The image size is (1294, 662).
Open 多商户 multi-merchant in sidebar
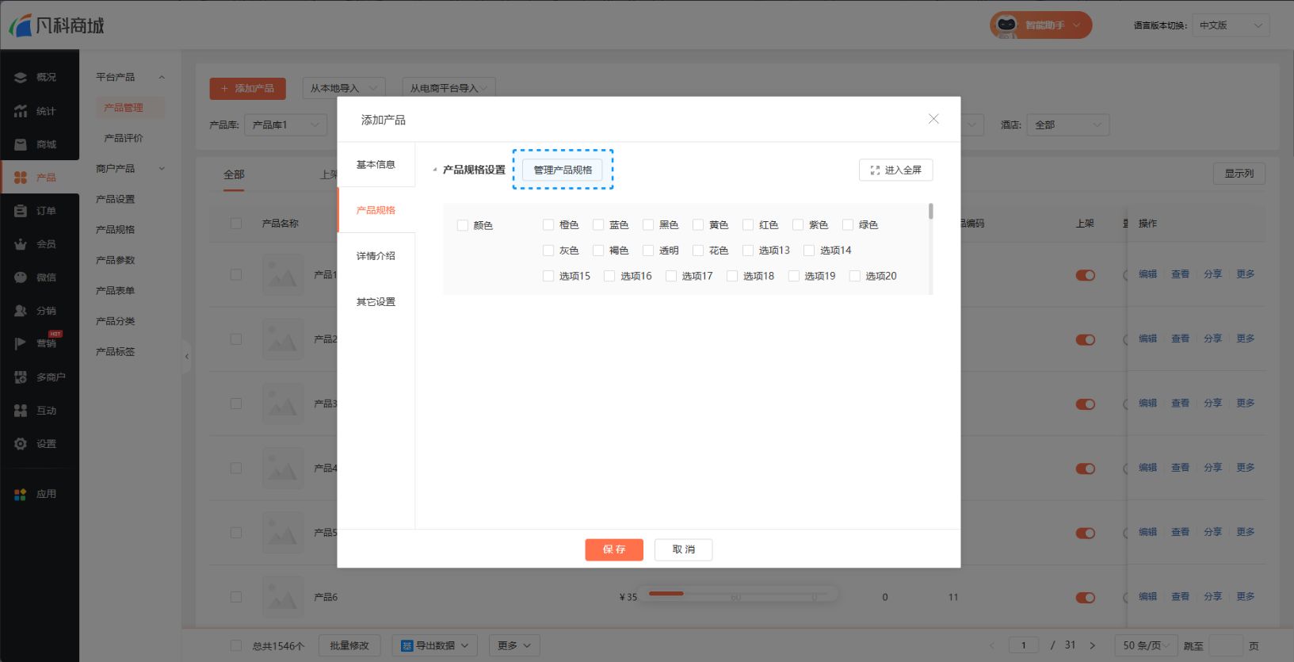[x=40, y=377]
